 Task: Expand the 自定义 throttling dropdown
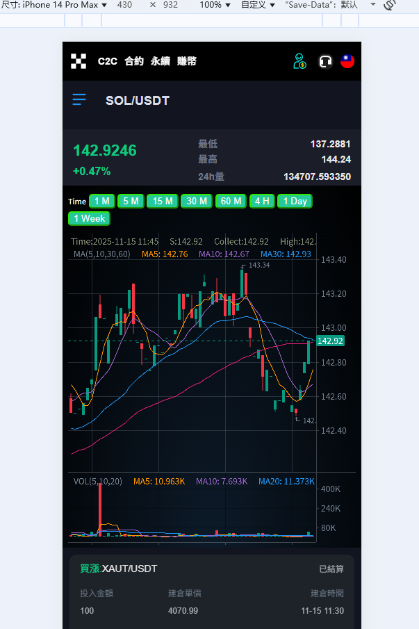pyautogui.click(x=257, y=5)
